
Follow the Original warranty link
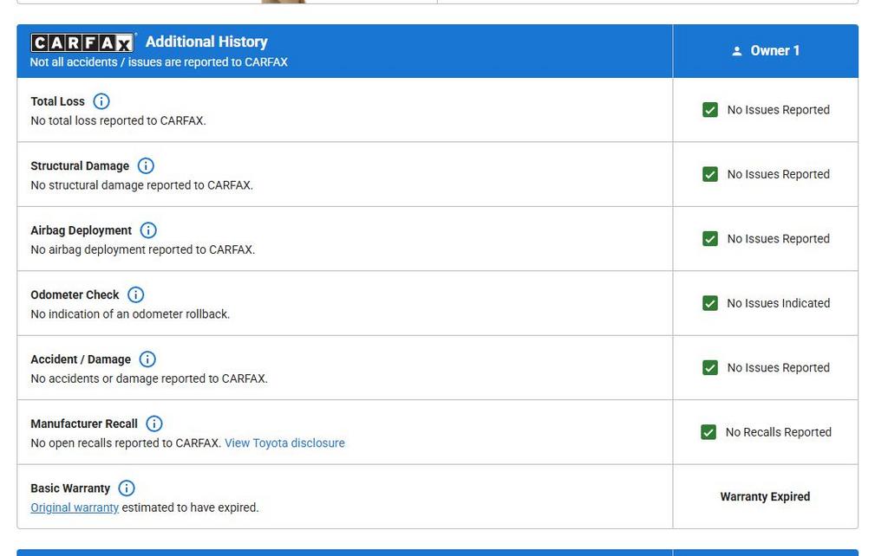[x=75, y=508]
